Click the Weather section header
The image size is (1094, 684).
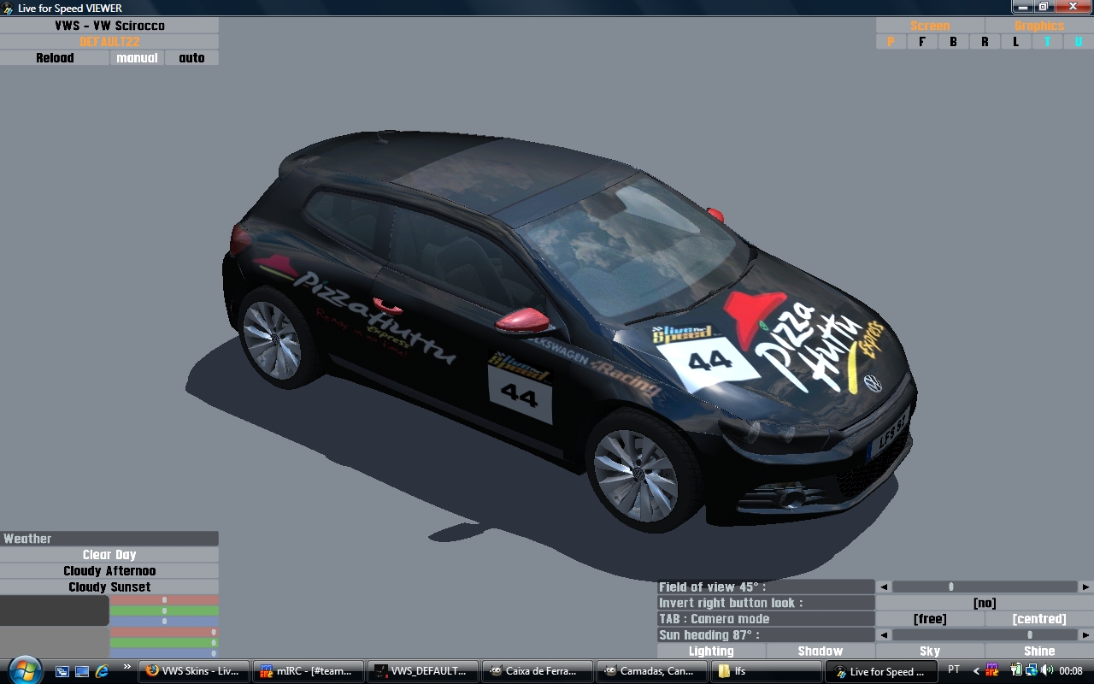[x=109, y=539]
